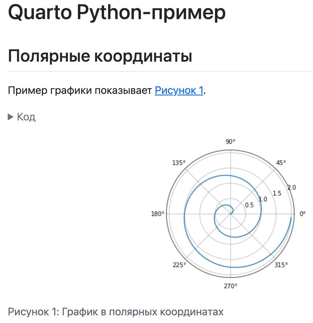Click the 90° angle label on plot

click(230, 142)
